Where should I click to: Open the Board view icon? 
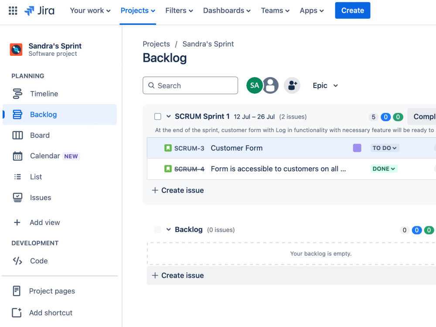(17, 136)
